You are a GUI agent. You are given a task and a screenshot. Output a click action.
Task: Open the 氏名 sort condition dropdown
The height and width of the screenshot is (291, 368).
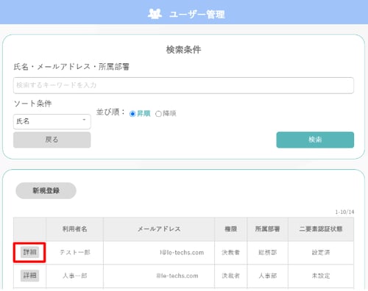click(x=52, y=121)
